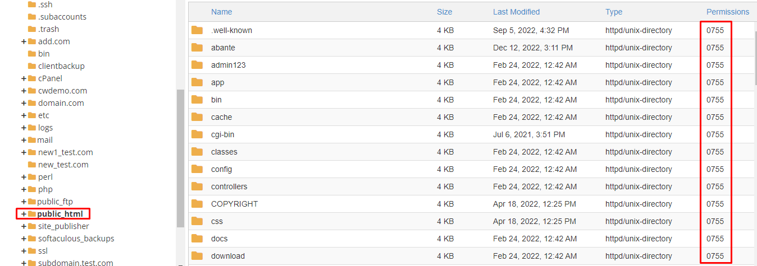The height and width of the screenshot is (266, 757).
Task: Click the COPYRIGHT folder icon
Action: point(197,204)
